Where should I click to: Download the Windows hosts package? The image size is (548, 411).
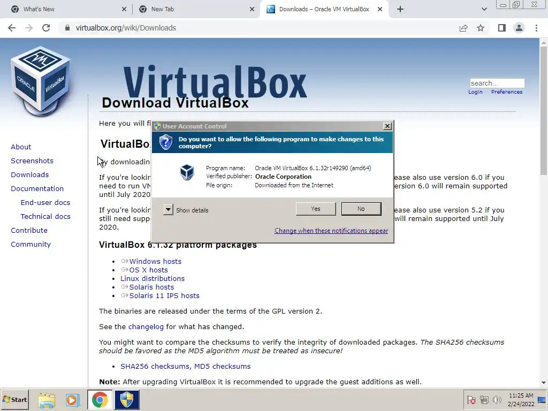(x=155, y=261)
